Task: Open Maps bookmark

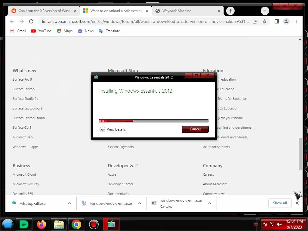Action: [x=65, y=31]
